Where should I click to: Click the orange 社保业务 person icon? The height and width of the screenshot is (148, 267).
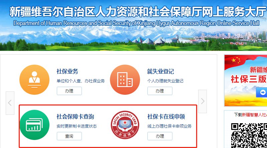tap(34, 80)
